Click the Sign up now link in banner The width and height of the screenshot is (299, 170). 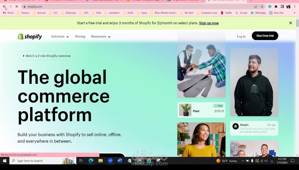[209, 23]
